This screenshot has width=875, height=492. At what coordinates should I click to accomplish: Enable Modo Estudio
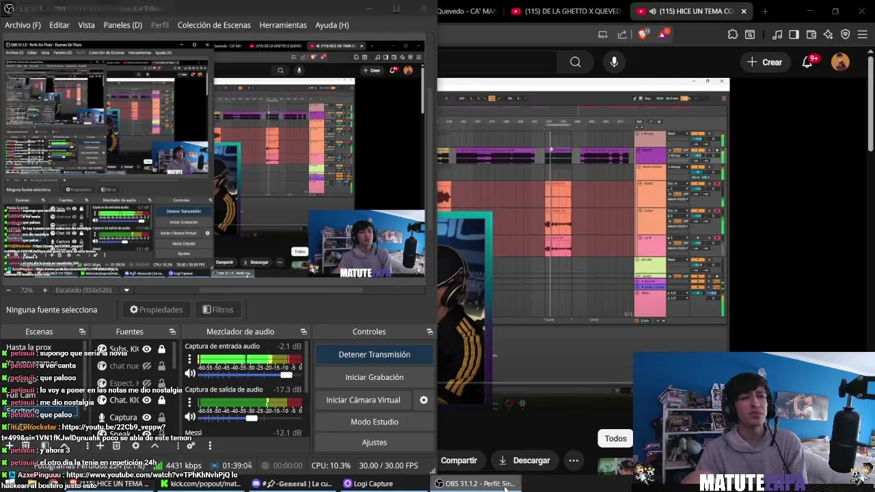pos(374,422)
